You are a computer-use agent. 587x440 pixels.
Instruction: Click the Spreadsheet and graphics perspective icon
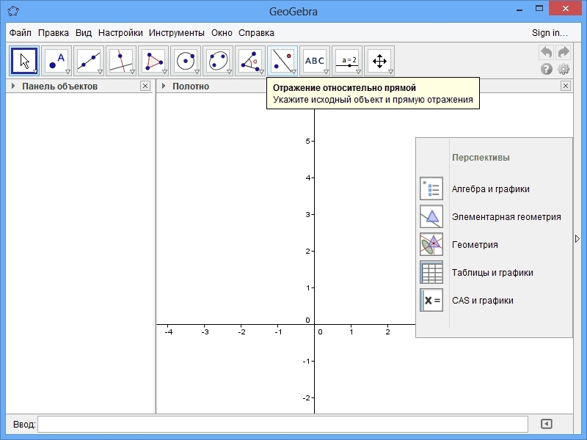431,272
